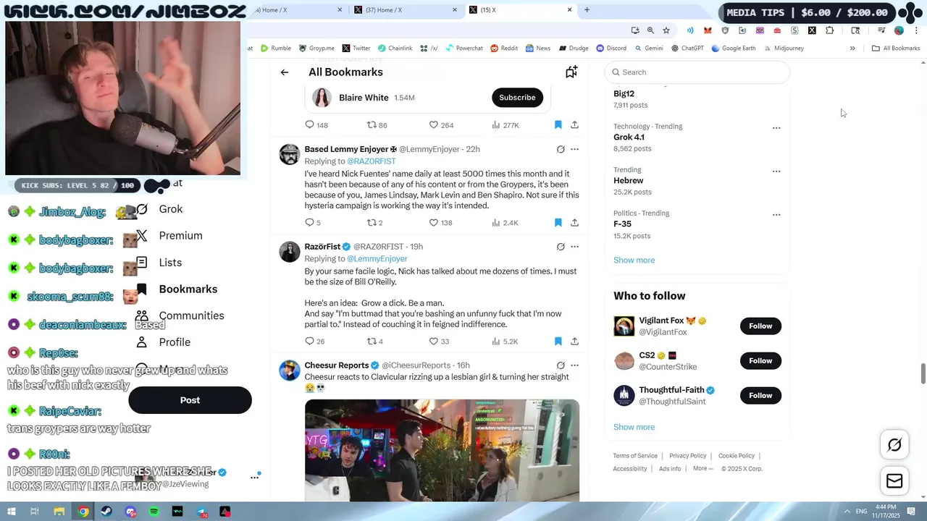Unbookmark the Blaire White post

tap(558, 124)
